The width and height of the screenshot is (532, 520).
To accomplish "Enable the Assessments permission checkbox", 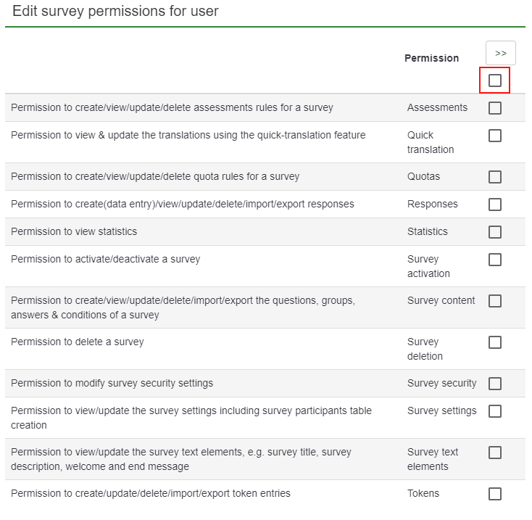I will coord(495,108).
